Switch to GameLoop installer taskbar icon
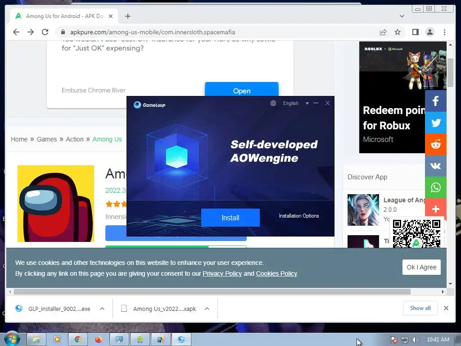Screen dimensions: 461x346 pyautogui.click(x=181, y=340)
